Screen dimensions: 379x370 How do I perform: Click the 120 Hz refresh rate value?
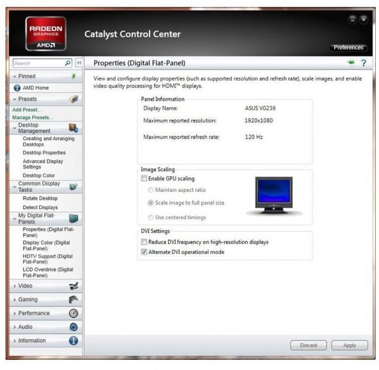pyautogui.click(x=254, y=137)
